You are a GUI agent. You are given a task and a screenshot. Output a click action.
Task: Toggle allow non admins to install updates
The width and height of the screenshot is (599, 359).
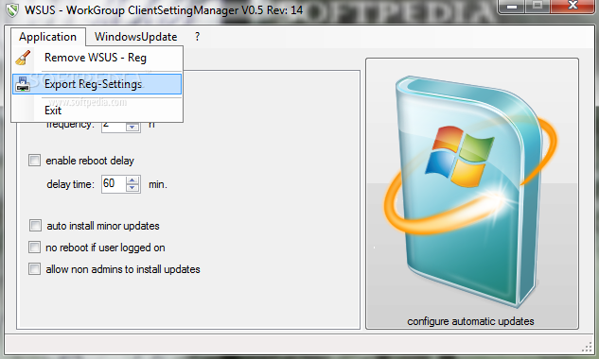tap(34, 269)
